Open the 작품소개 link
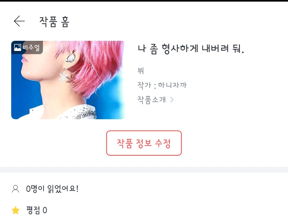The width and height of the screenshot is (288, 216). [x=152, y=100]
